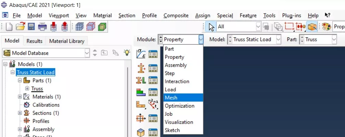The image size is (345, 137).
Task: Click the light bulb icon in model tree
Action: tap(127, 52)
